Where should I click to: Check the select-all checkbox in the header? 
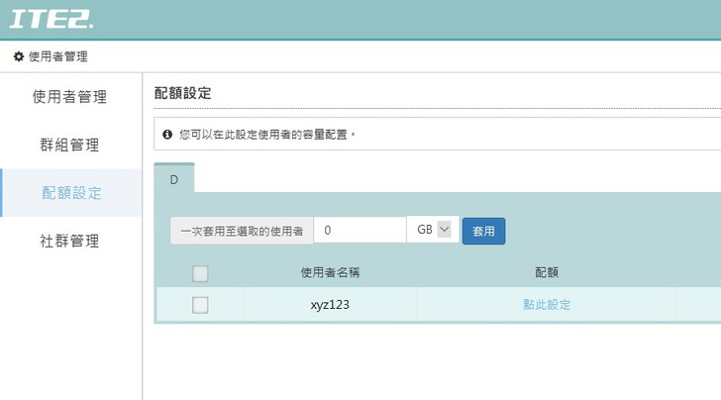click(x=200, y=273)
